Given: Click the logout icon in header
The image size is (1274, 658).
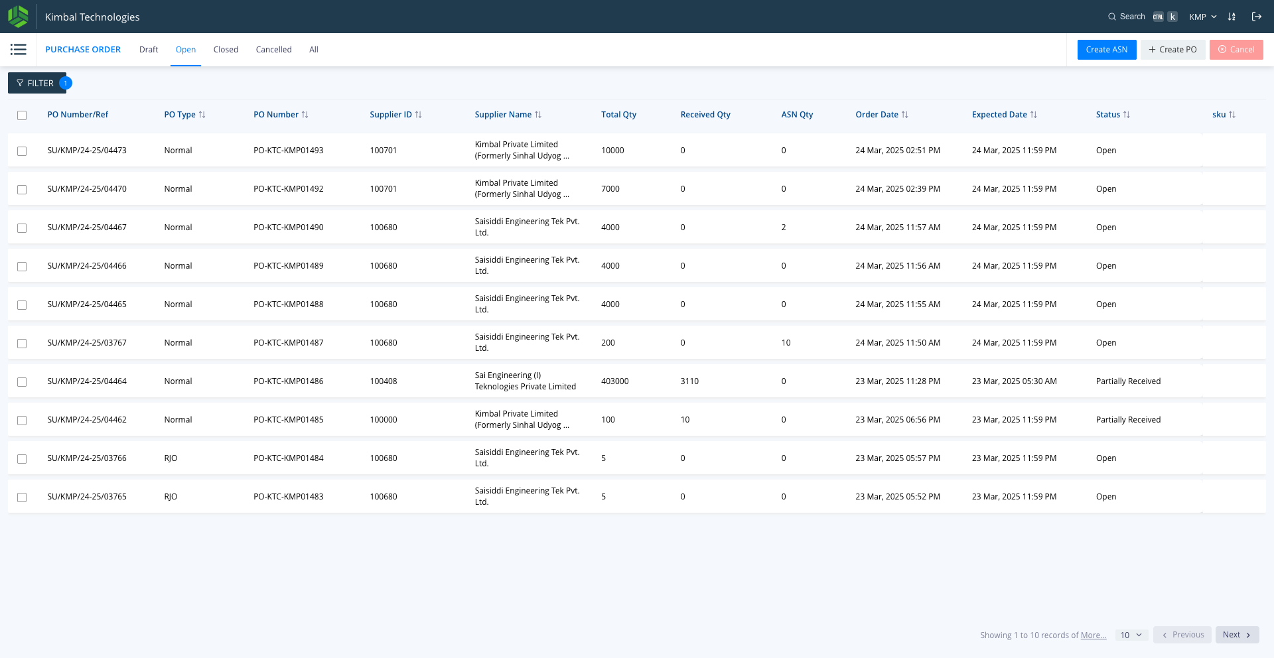Looking at the screenshot, I should coord(1256,17).
